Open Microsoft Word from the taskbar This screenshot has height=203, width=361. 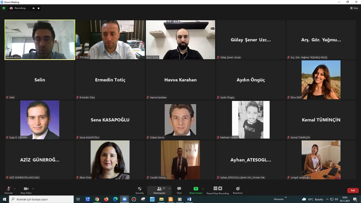click(x=189, y=199)
